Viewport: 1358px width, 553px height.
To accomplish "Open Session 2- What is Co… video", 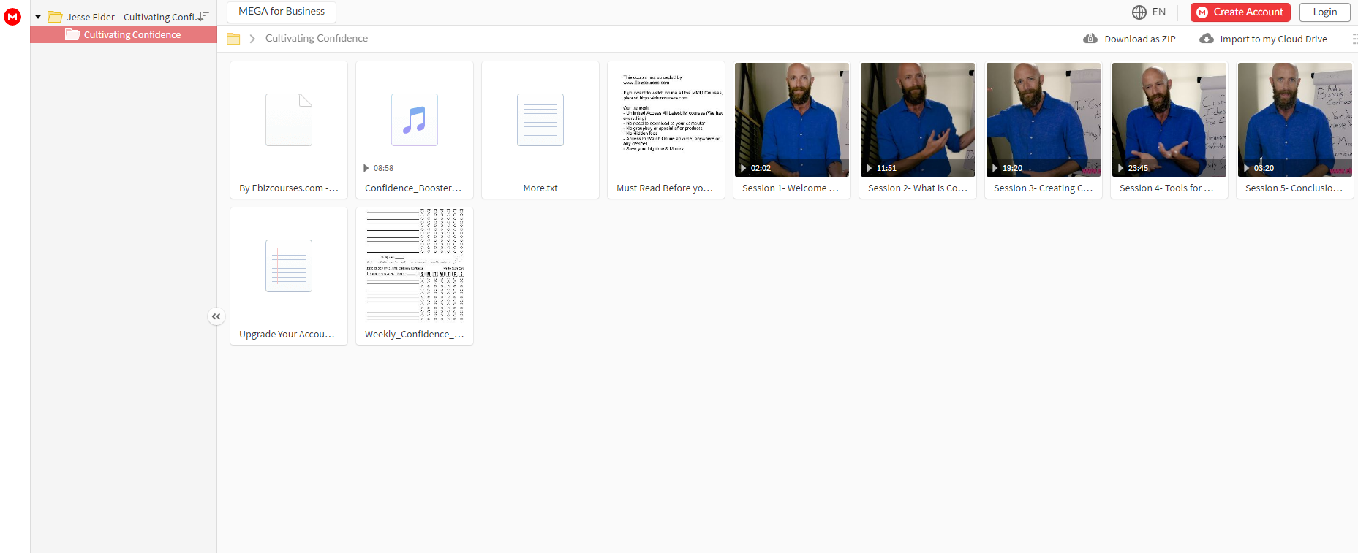I will click(918, 119).
